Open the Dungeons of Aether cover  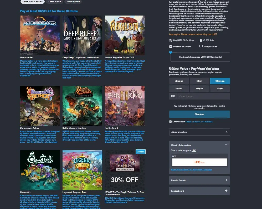click(40, 106)
